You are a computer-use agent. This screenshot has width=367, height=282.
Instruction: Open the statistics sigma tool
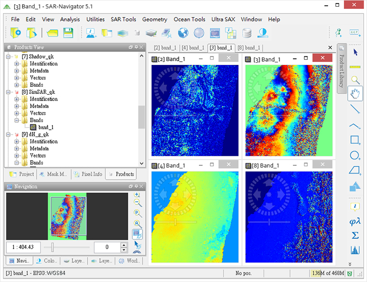(355, 235)
